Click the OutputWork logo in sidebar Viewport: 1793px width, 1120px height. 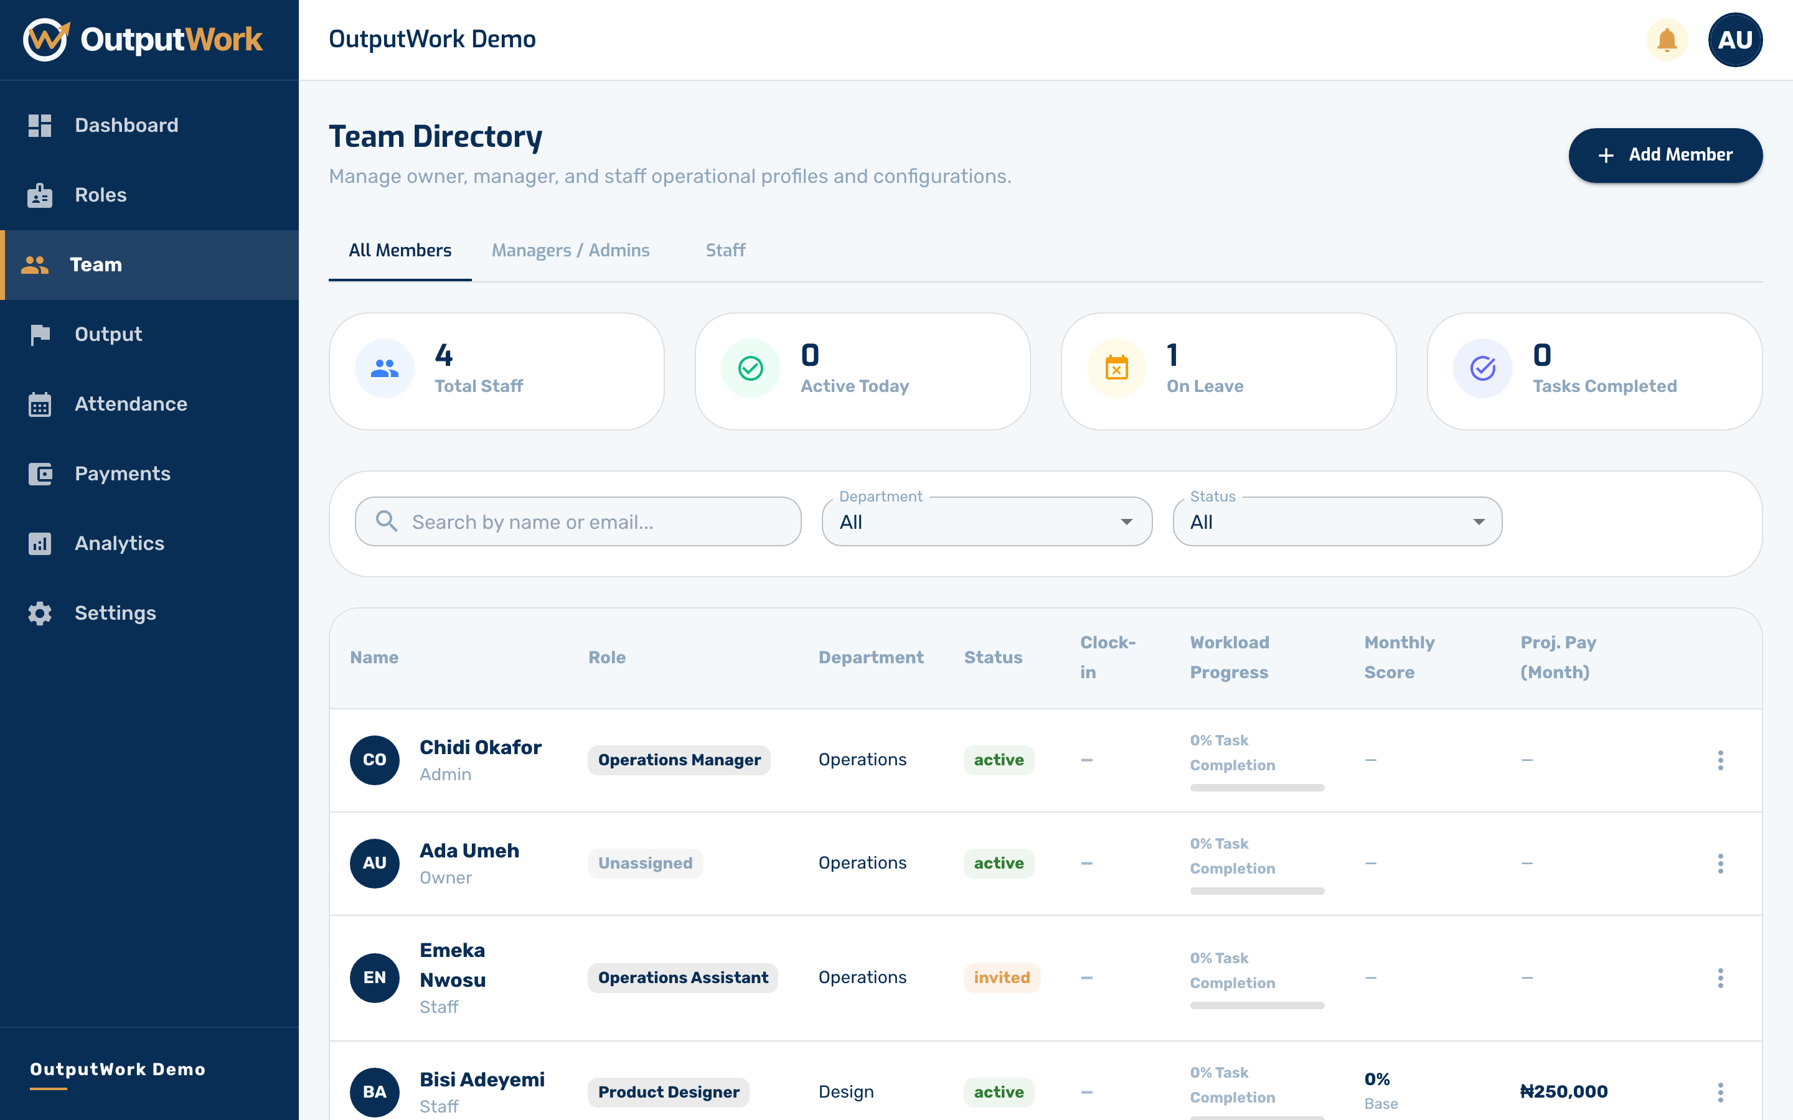tap(143, 39)
